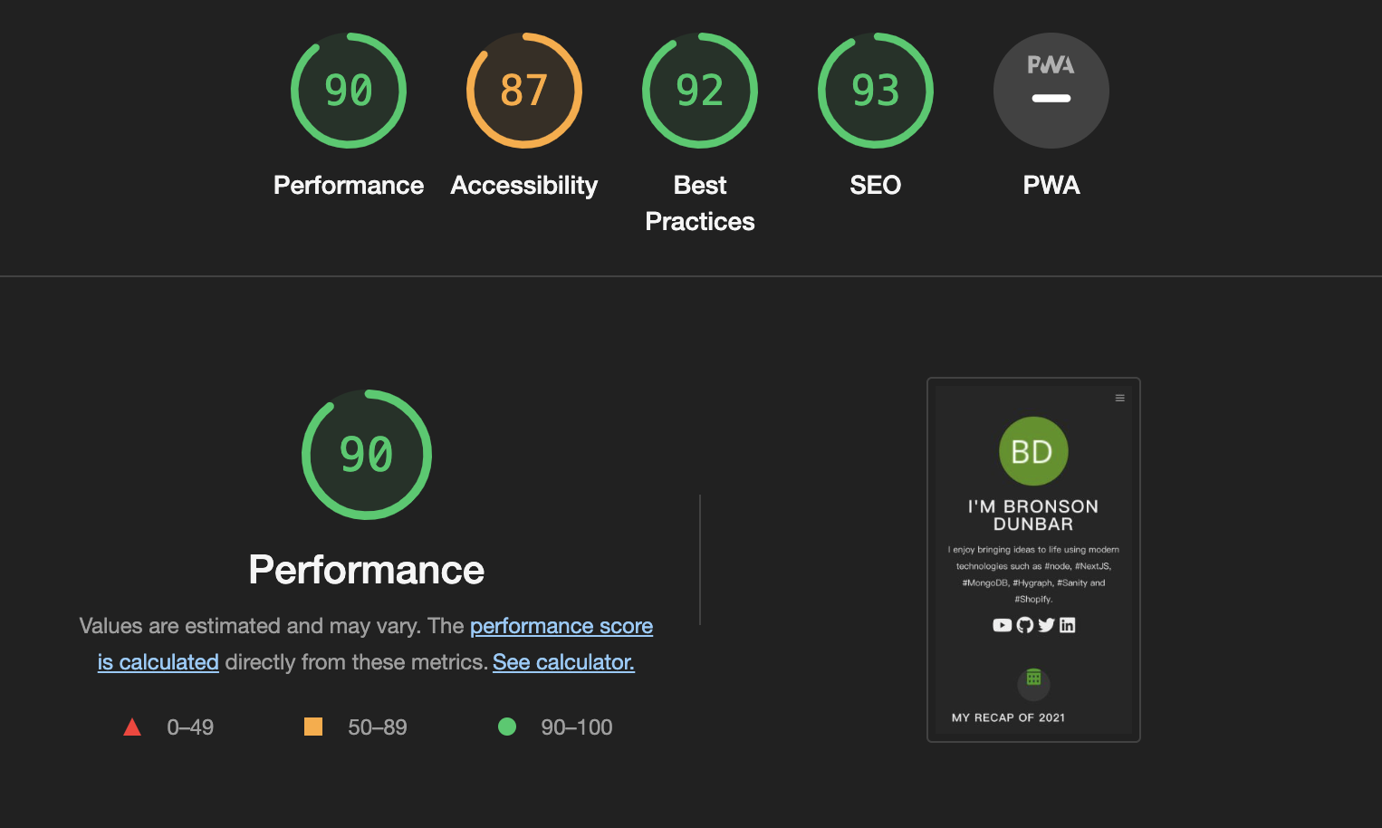Viewport: 1382px width, 828px height.
Task: Click the orange square 50–89 legend marker
Action: (313, 727)
